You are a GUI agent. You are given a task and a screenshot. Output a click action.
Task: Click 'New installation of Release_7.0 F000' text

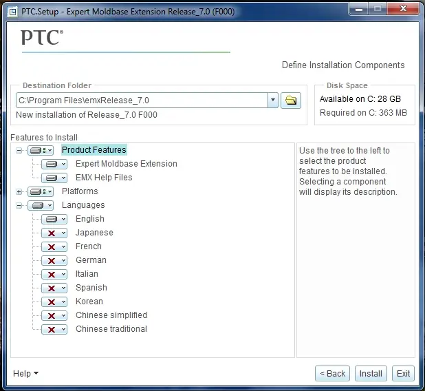(87, 115)
